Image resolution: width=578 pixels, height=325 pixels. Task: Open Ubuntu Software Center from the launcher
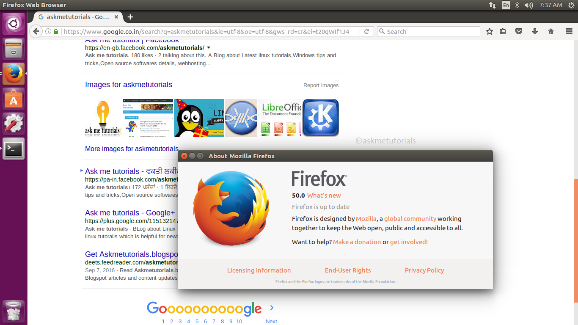tap(14, 99)
